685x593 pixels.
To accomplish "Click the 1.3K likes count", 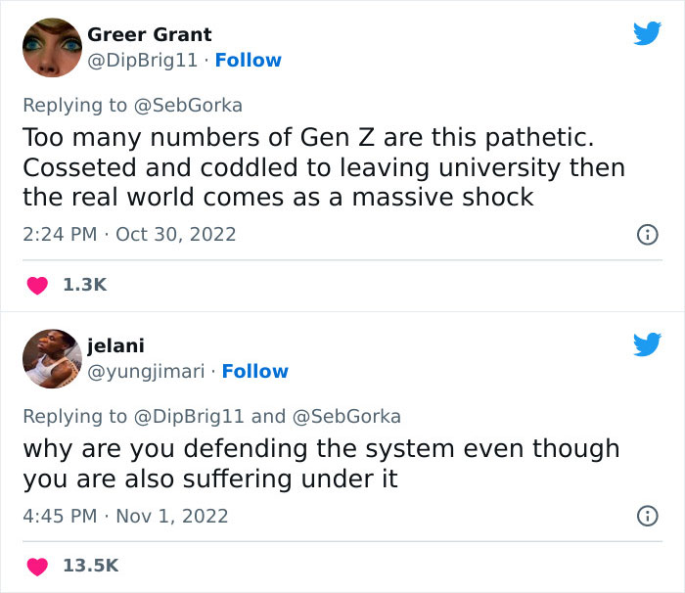I will (x=84, y=285).
